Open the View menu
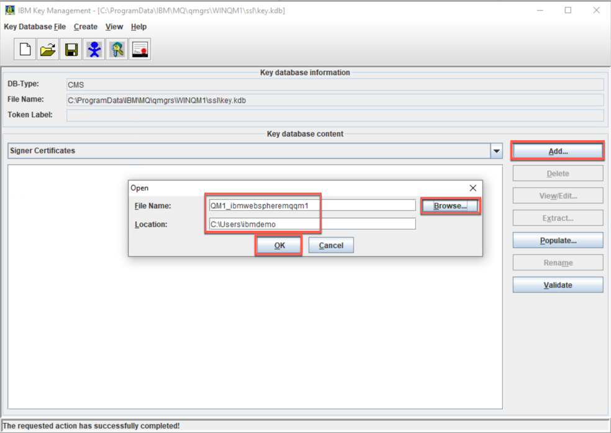This screenshot has height=433, width=611. click(114, 27)
